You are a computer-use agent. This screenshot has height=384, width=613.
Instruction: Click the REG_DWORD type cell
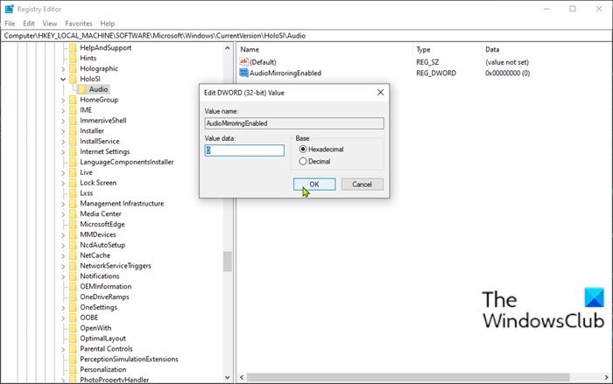click(x=436, y=73)
